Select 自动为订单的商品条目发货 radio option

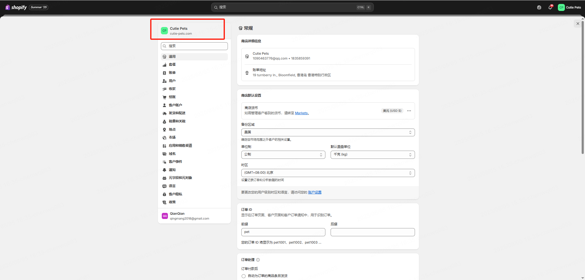(243, 276)
